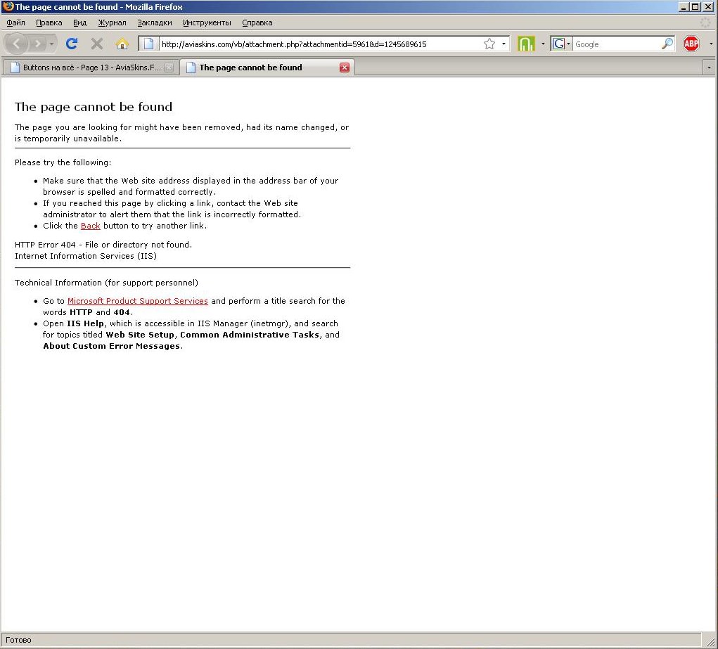Close the Buttons на всё tab
This screenshot has width=718, height=649.
(x=169, y=68)
